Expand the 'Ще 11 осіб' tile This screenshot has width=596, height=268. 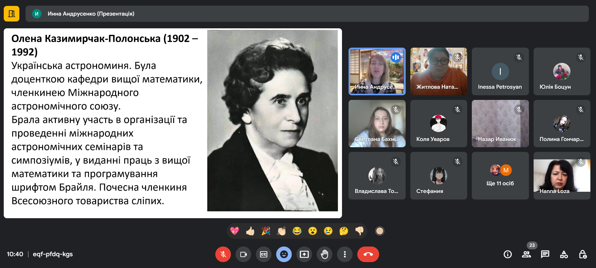coord(500,176)
